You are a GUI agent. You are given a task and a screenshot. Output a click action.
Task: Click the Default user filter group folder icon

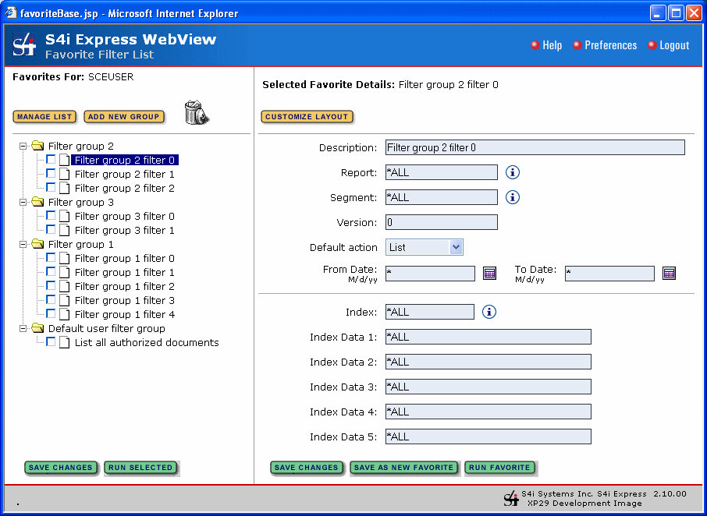[x=38, y=328]
